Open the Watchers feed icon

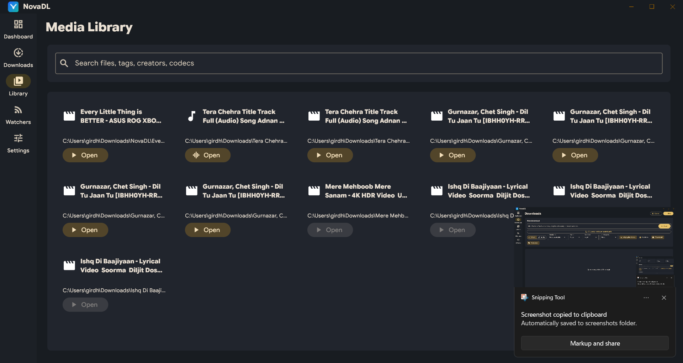click(x=18, y=110)
